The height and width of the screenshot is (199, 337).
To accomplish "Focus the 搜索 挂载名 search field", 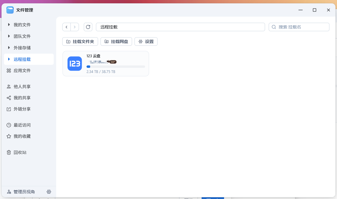I will 302,27.
